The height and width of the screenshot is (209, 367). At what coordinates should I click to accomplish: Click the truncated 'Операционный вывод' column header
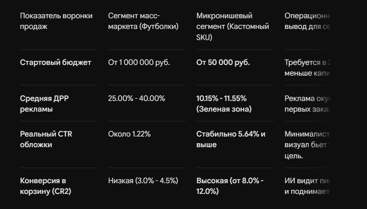pyautogui.click(x=307, y=21)
